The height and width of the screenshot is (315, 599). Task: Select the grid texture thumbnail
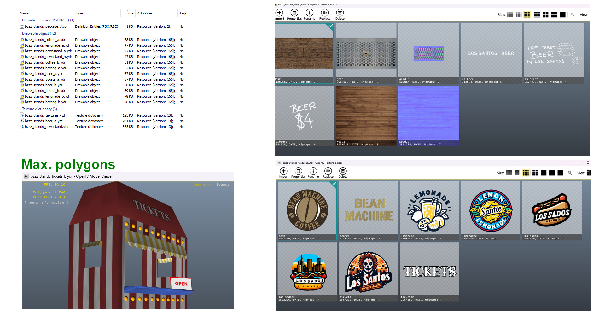point(366,53)
